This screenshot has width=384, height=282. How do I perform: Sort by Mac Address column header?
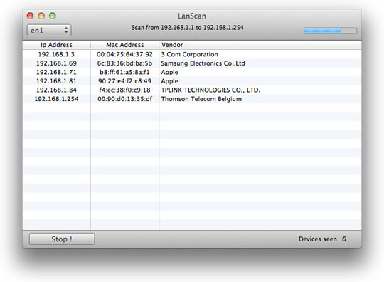tap(125, 45)
